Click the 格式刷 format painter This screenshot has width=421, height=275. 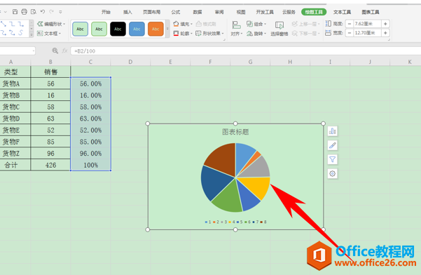[206, 24]
